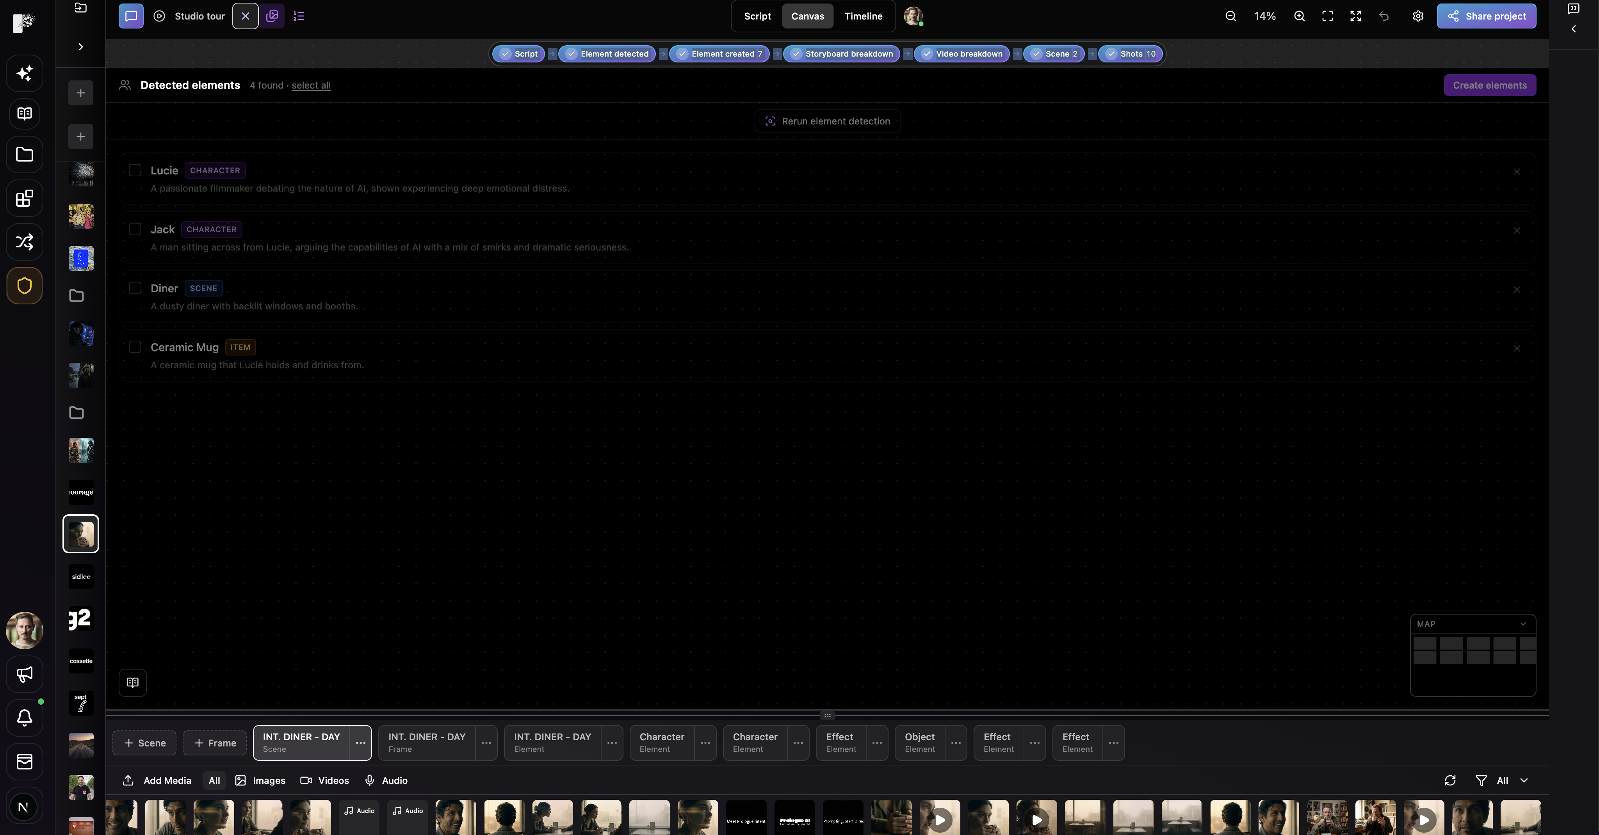The height and width of the screenshot is (835, 1599).
Task: Close the Studio tour with X icon
Action: 245,16
